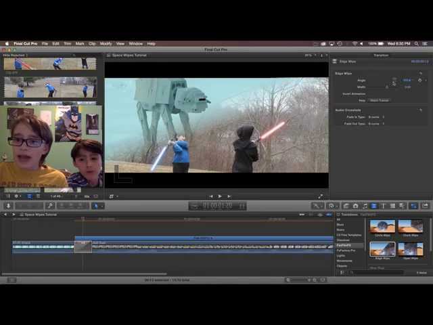This screenshot has width=433, height=325.
Task: Select the transition on the timeline
Action: (83, 246)
